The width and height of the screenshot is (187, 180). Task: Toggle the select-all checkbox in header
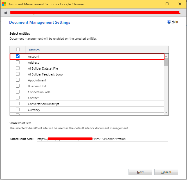click(18, 50)
